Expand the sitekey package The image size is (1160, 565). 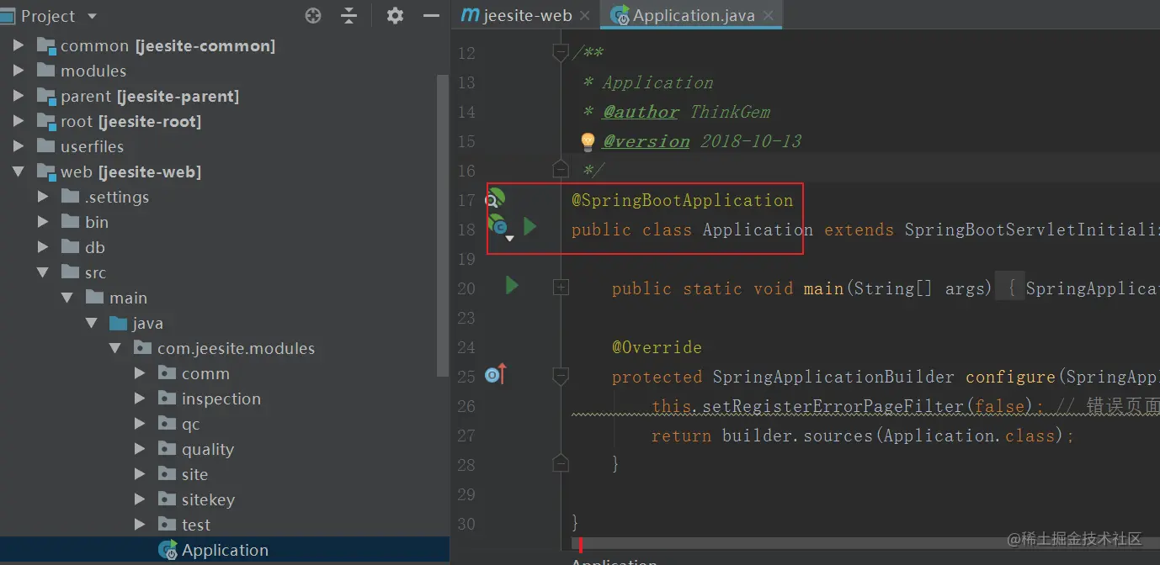click(x=140, y=499)
